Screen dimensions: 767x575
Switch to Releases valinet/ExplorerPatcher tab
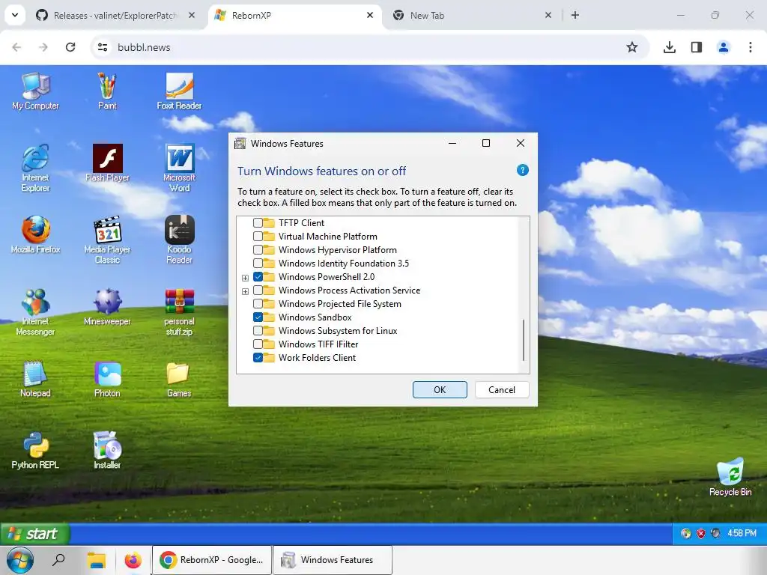coord(115,15)
